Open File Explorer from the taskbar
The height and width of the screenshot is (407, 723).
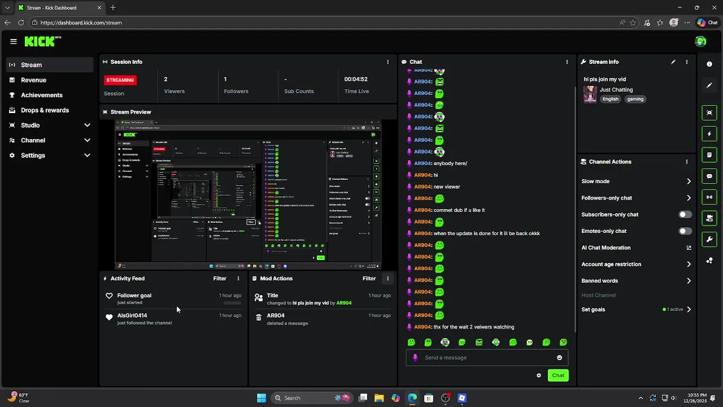(x=378, y=399)
